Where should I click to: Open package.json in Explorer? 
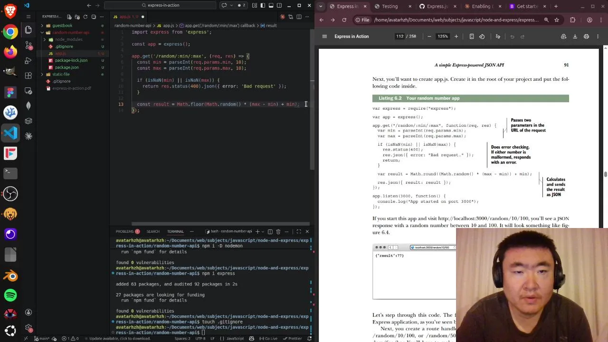point(66,67)
